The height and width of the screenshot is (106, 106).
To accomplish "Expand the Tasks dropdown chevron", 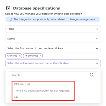I will 97,29.
